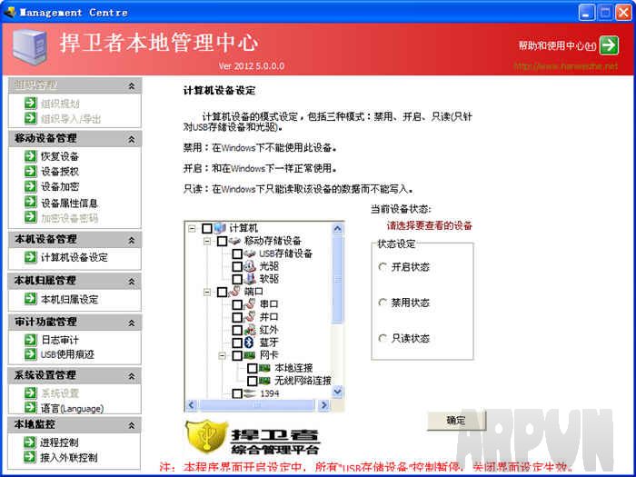
Task: Click the device tree scroll-right arrow
Action: [323, 404]
